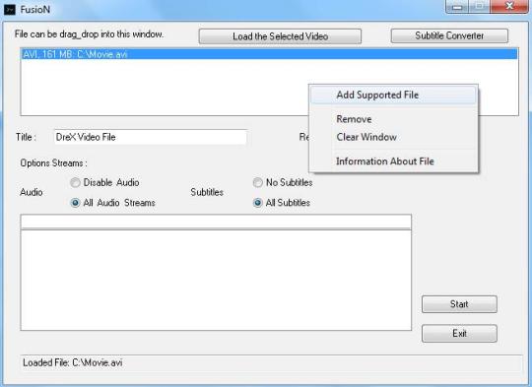Select the No Subtitles radio button
The image size is (532, 387).
(x=257, y=182)
